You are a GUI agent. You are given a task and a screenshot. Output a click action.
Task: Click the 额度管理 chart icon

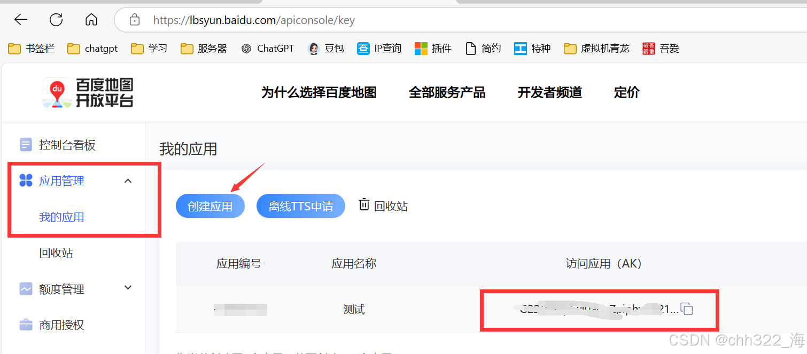(26, 289)
